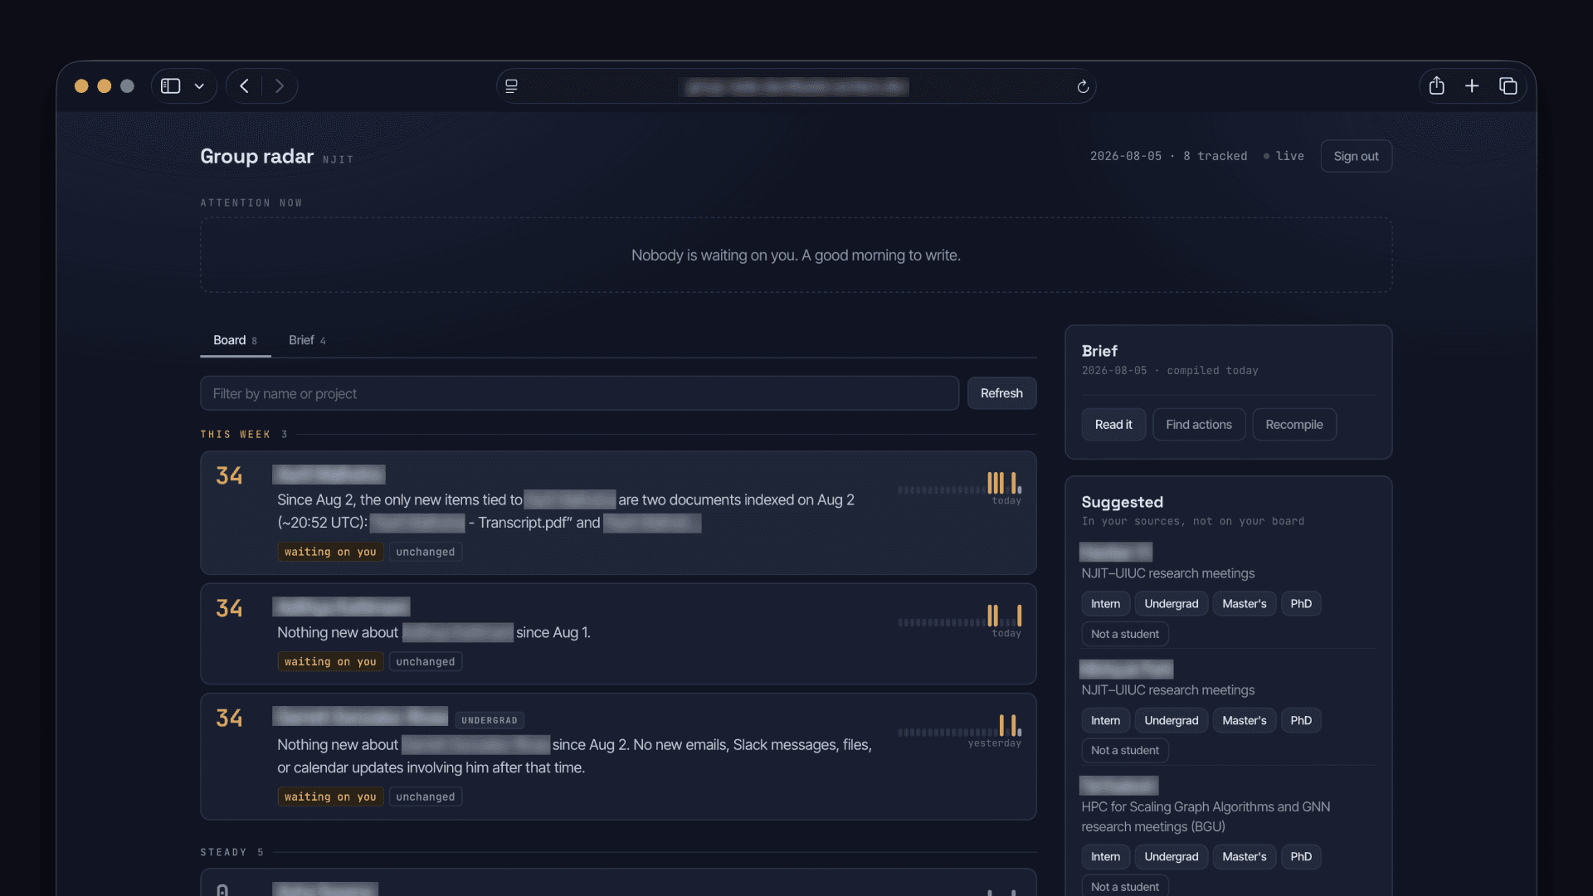Mark first NJIT–UIUC suggestion as Not a student
The height and width of the screenshot is (896, 1593).
(1124, 634)
